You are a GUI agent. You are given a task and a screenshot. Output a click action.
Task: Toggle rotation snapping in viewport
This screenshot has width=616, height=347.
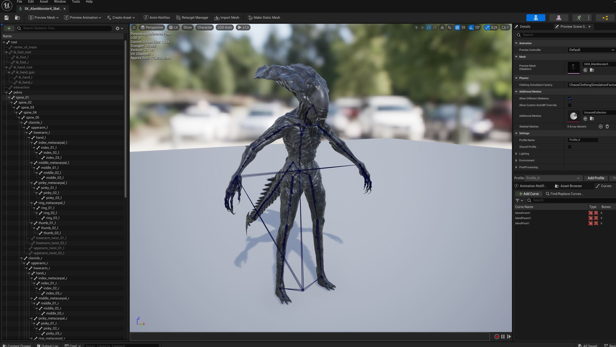click(471, 28)
